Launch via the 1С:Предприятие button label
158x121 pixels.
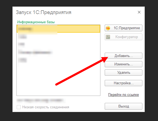coord(127,28)
